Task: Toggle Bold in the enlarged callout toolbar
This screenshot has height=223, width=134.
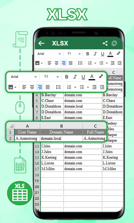Action: point(66,77)
